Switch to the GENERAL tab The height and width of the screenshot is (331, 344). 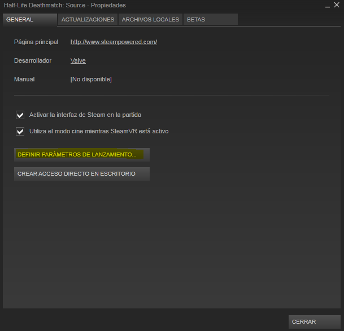tap(30, 20)
